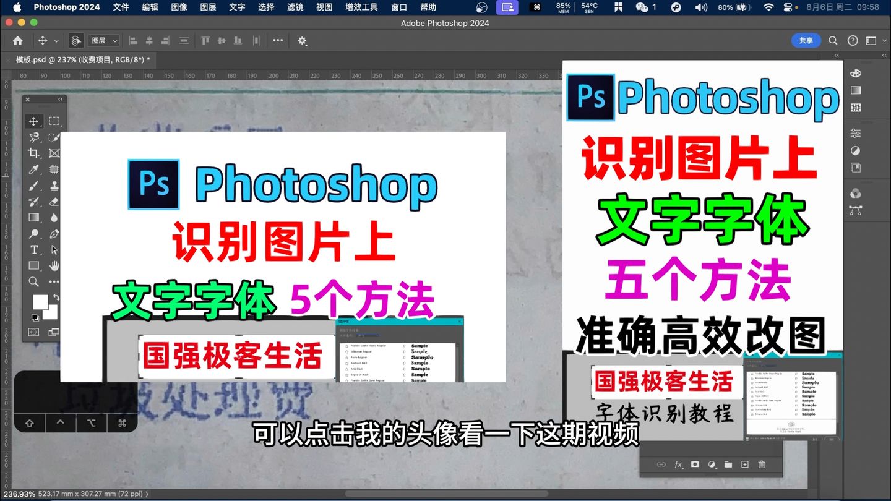Open the 滤镜 menu
This screenshot has width=891, height=501.
coord(295,7)
